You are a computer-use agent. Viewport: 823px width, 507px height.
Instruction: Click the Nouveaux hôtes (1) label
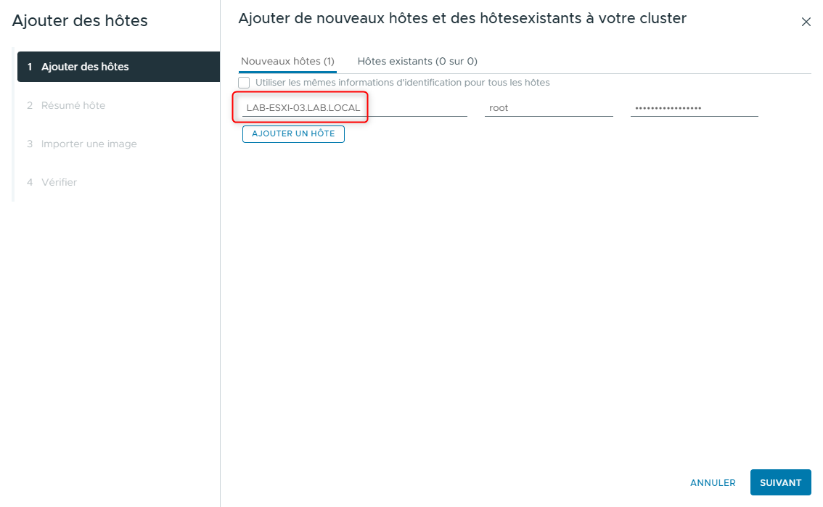point(286,61)
